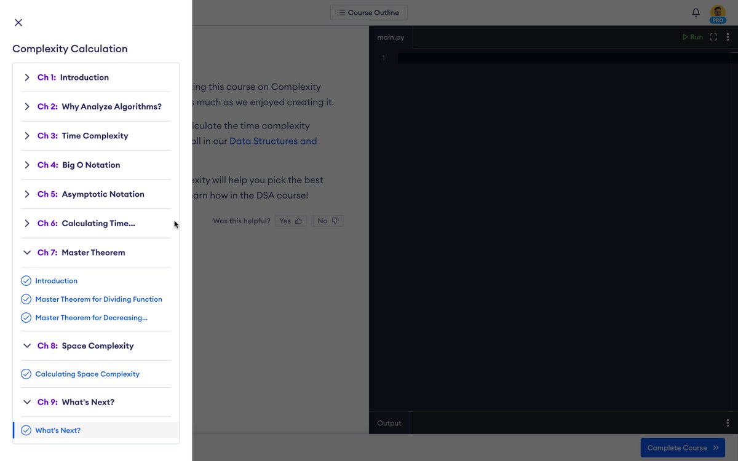Image resolution: width=738 pixels, height=461 pixels.
Task: Expand chevron for Ch 3 Time Complexity
Action: point(27,136)
